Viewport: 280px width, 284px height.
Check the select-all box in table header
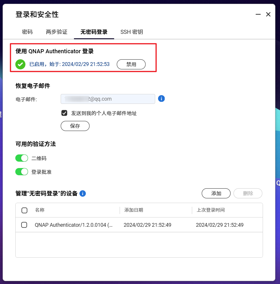tap(25, 210)
